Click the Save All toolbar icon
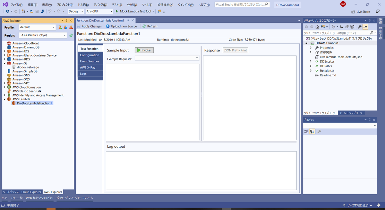Screen dimensions: 385x210 click(42, 11)
